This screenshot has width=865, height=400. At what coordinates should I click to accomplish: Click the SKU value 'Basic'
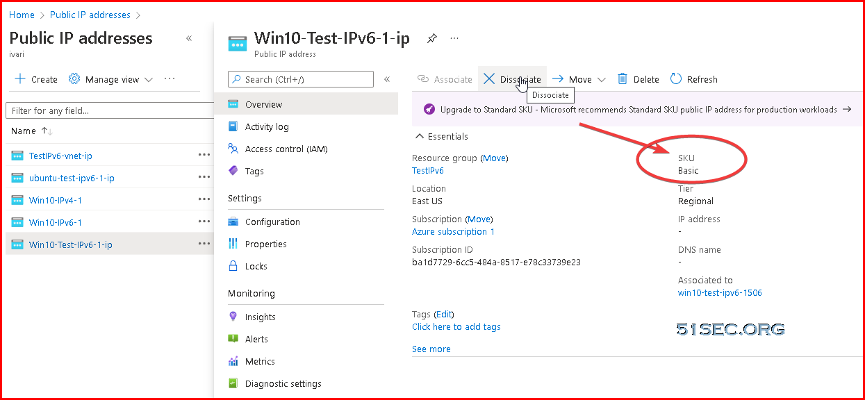point(689,170)
